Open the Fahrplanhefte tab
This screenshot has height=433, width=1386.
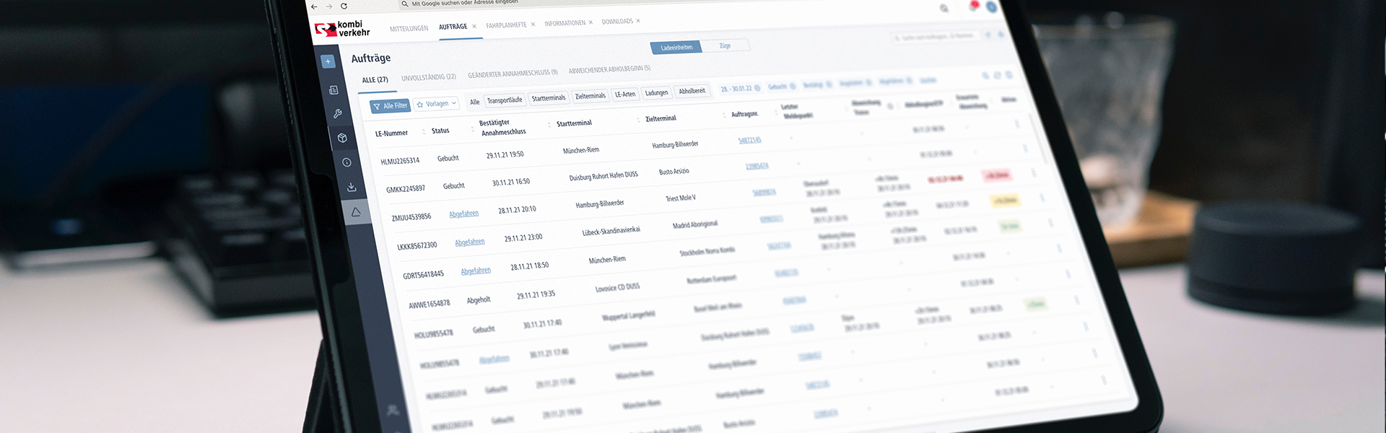point(506,25)
